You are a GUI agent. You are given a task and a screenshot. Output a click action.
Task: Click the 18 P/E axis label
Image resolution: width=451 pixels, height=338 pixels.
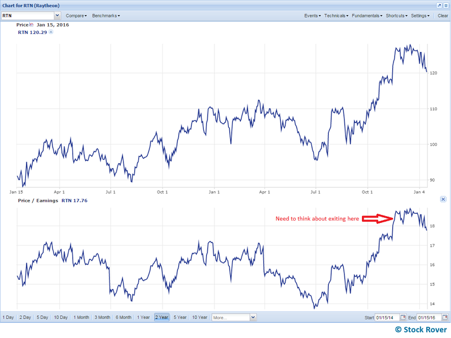click(x=432, y=226)
